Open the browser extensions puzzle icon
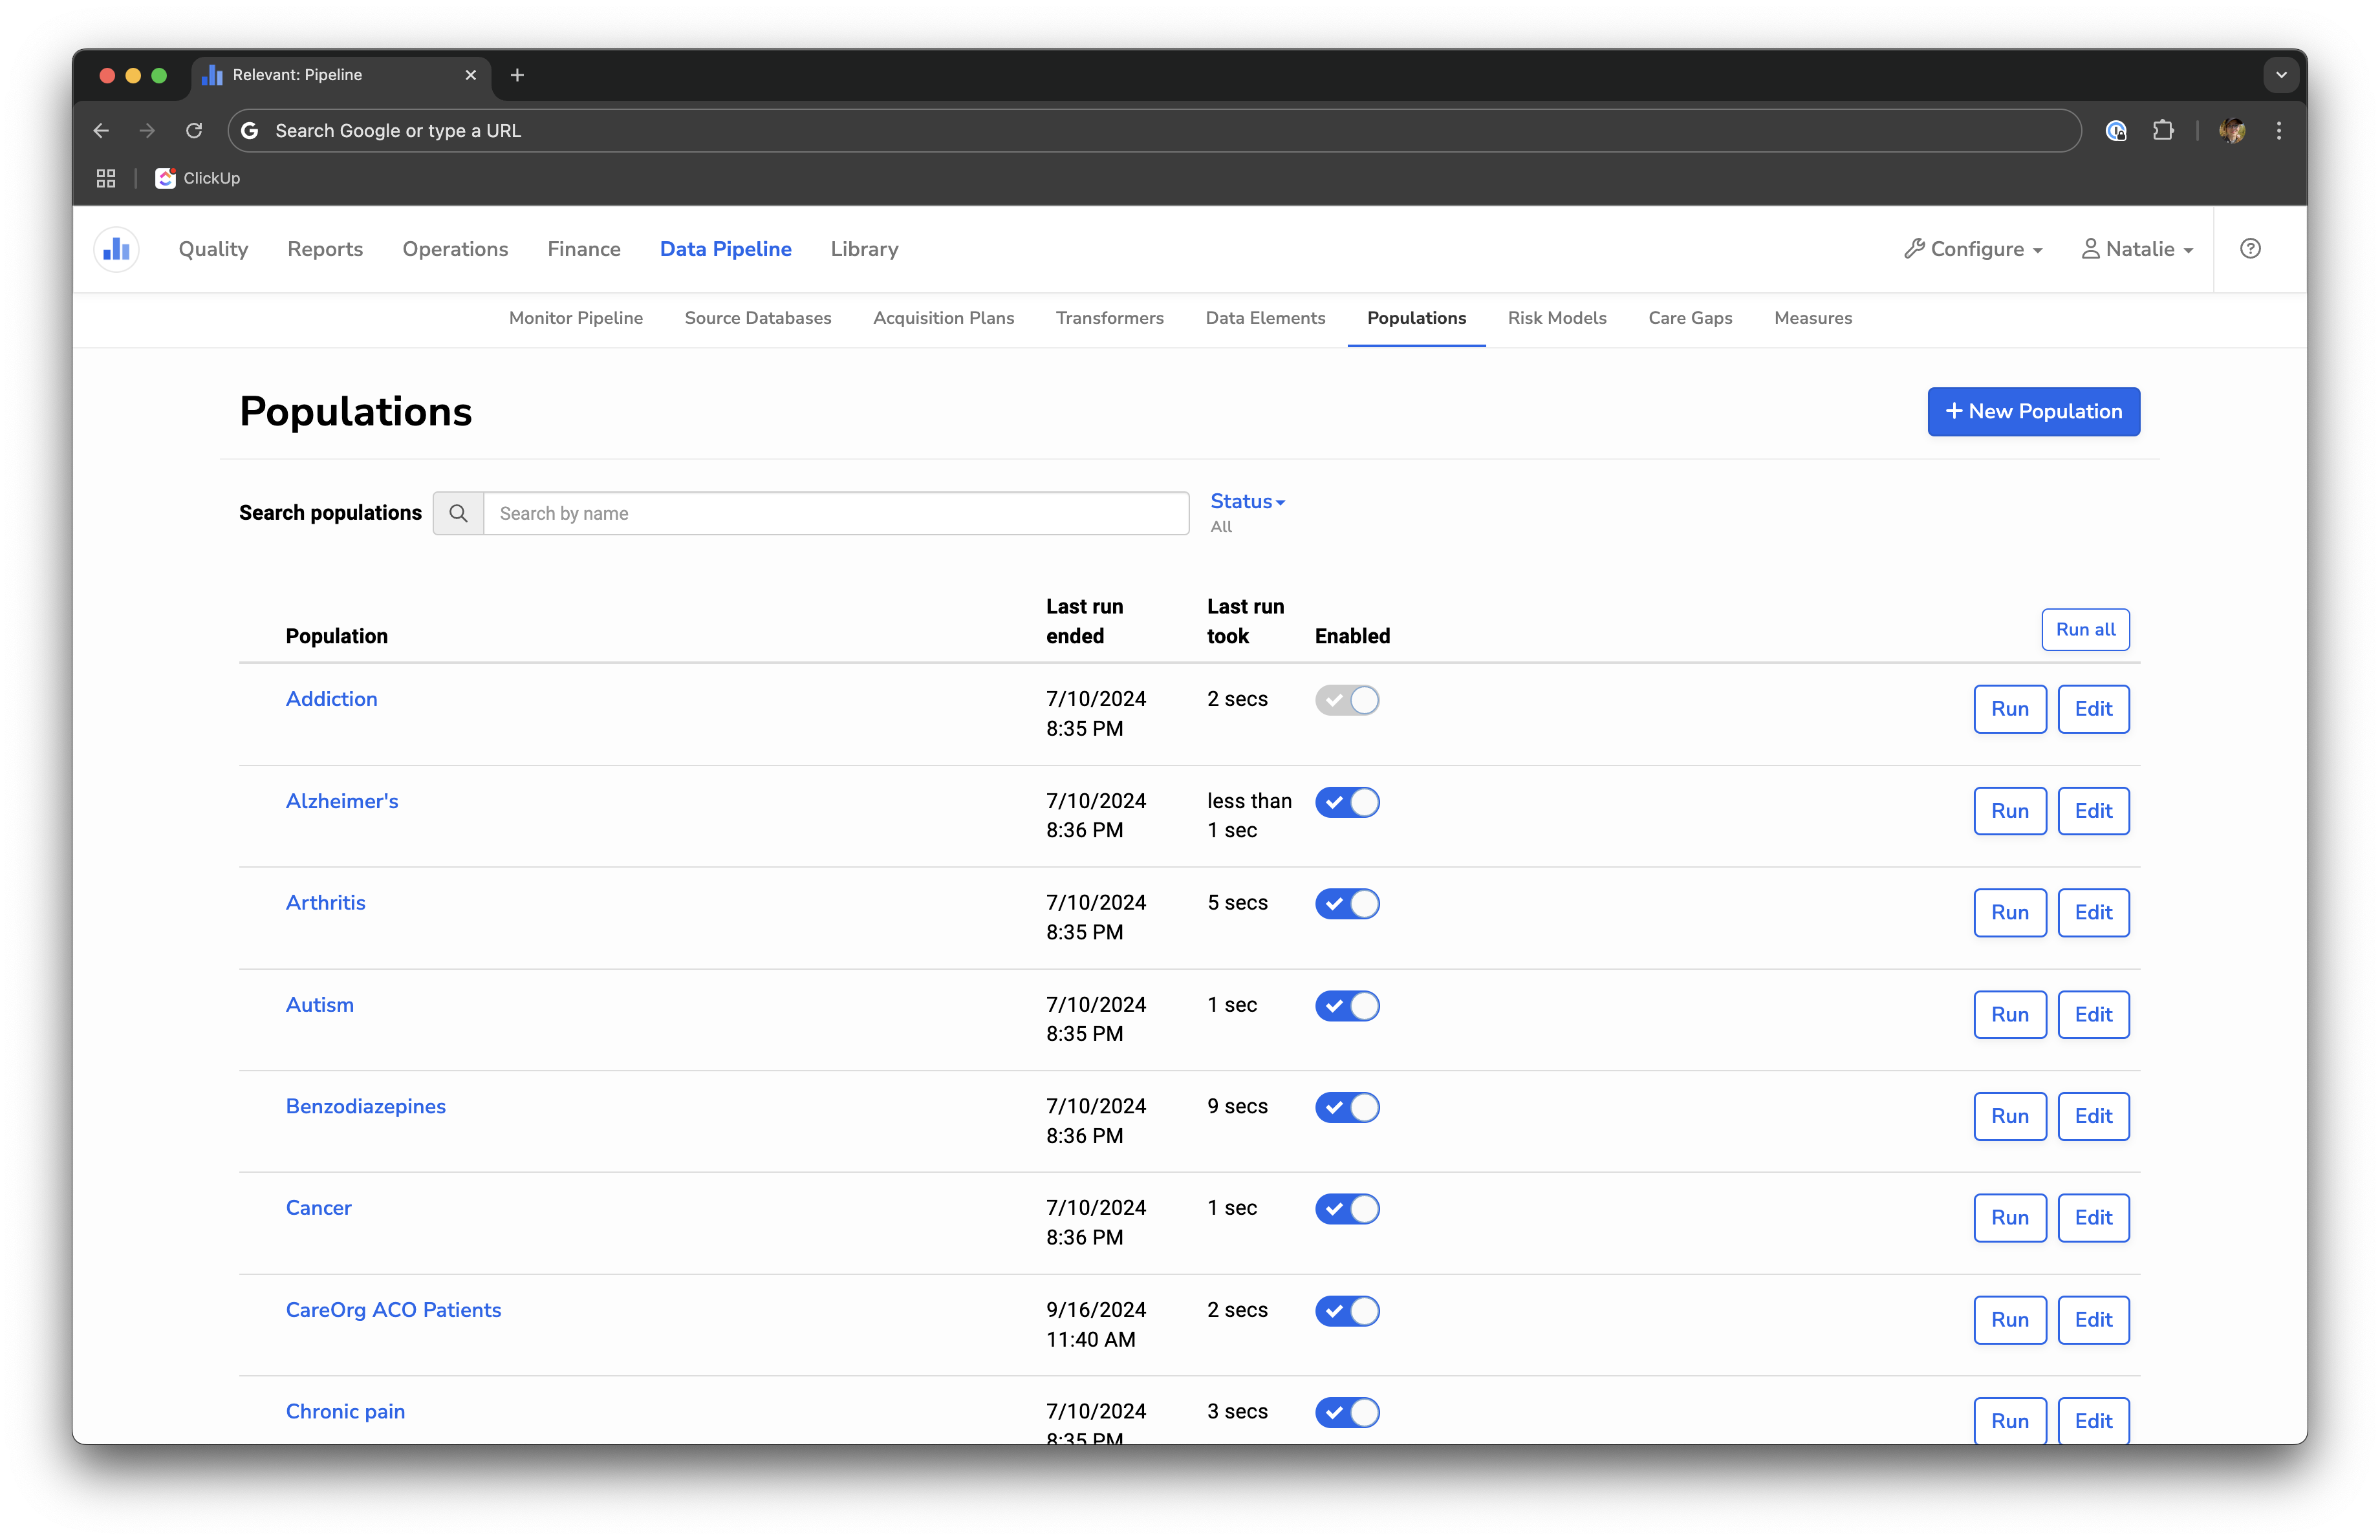This screenshot has width=2380, height=1540. point(2163,131)
